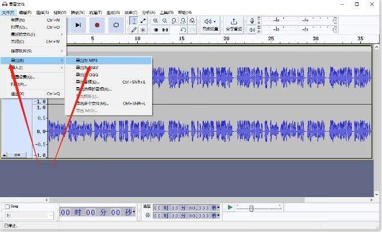Screen dimensions: 382x232
Task: Click the selection toolbar gear icon
Action: click(x=147, y=215)
